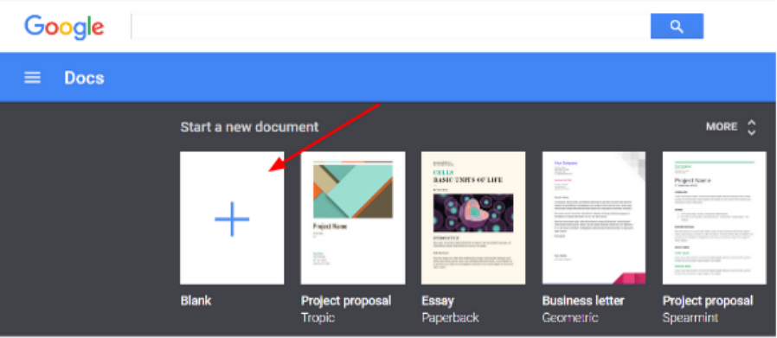The image size is (777, 338).
Task: Click the Google logo
Action: coord(64,27)
